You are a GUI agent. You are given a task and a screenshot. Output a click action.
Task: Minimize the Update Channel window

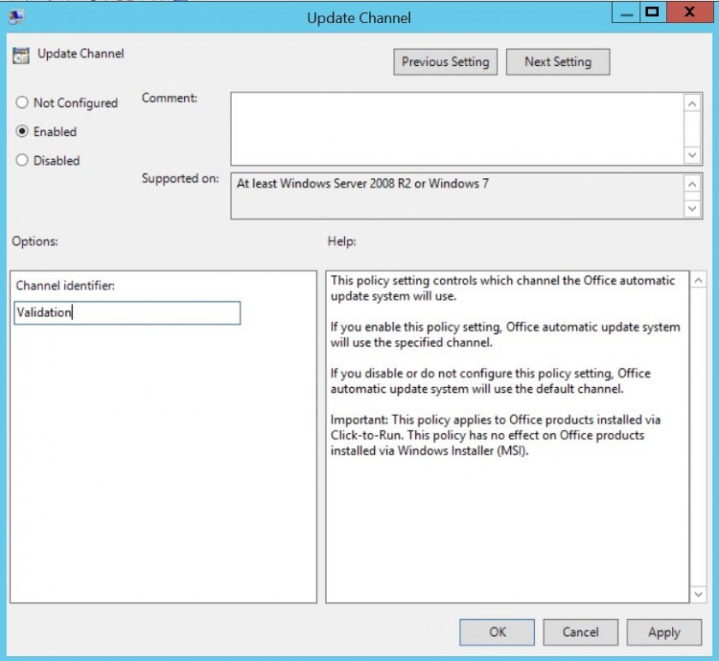pos(626,12)
